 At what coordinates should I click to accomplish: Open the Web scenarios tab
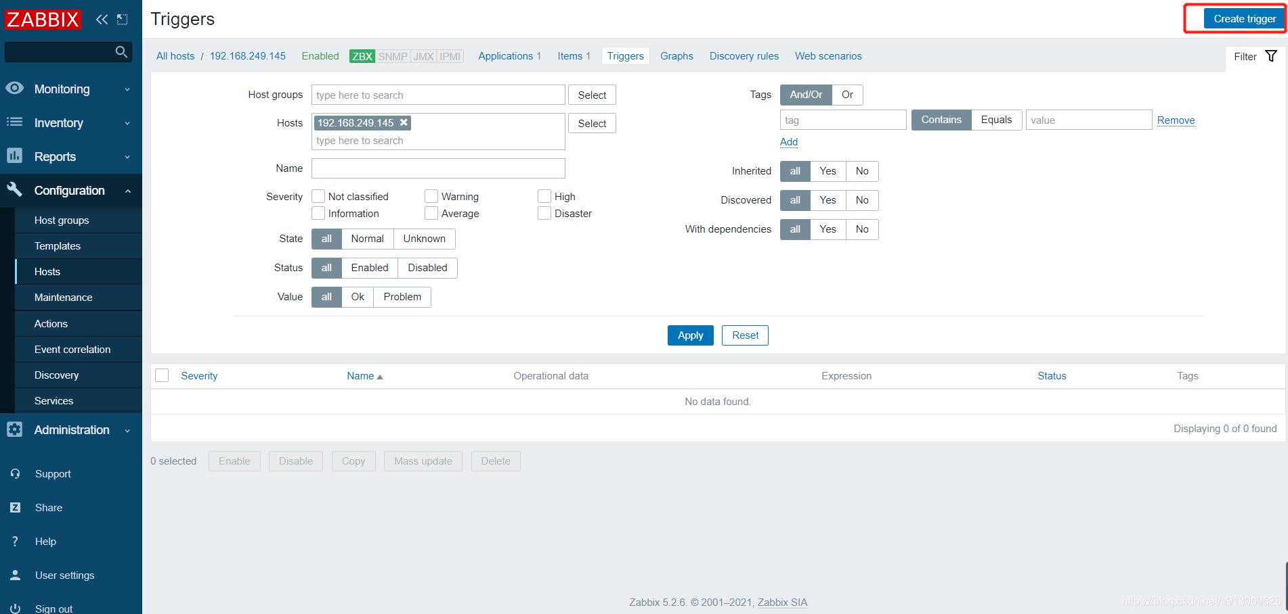point(828,56)
